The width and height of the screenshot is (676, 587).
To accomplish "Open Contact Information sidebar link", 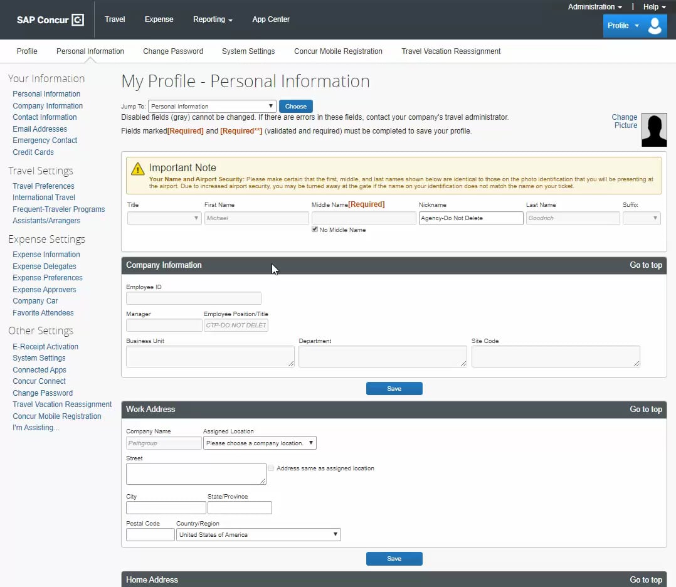I will point(45,117).
